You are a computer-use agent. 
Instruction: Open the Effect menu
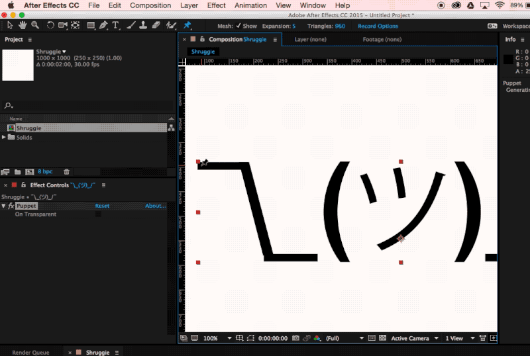(x=217, y=5)
